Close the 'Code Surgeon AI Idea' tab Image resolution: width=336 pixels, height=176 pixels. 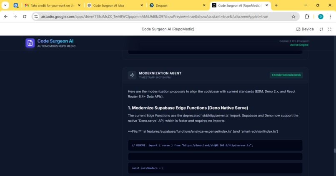coord(142,5)
